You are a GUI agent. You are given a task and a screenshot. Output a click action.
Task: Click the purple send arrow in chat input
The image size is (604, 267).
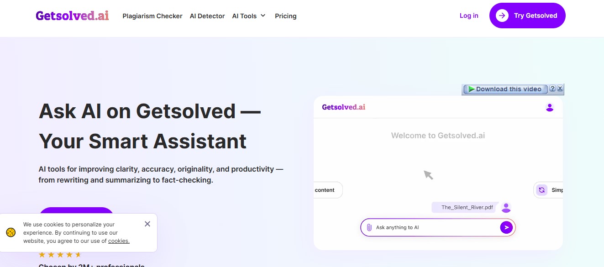tap(506, 227)
